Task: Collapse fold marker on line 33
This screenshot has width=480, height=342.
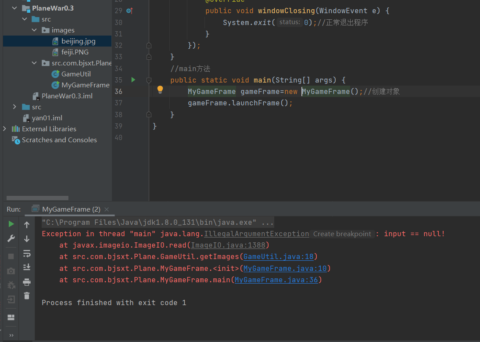Action: coord(149,57)
